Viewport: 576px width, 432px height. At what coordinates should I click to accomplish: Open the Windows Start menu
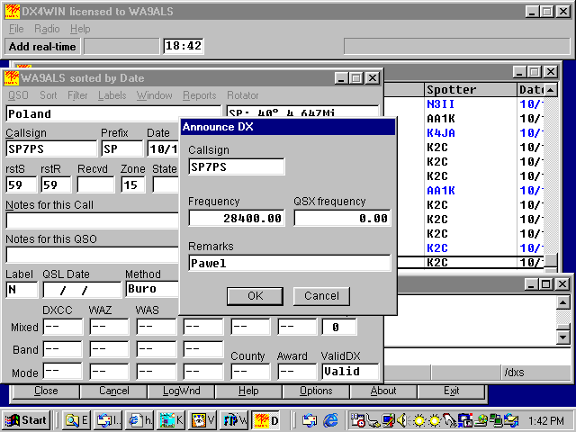coord(27,420)
